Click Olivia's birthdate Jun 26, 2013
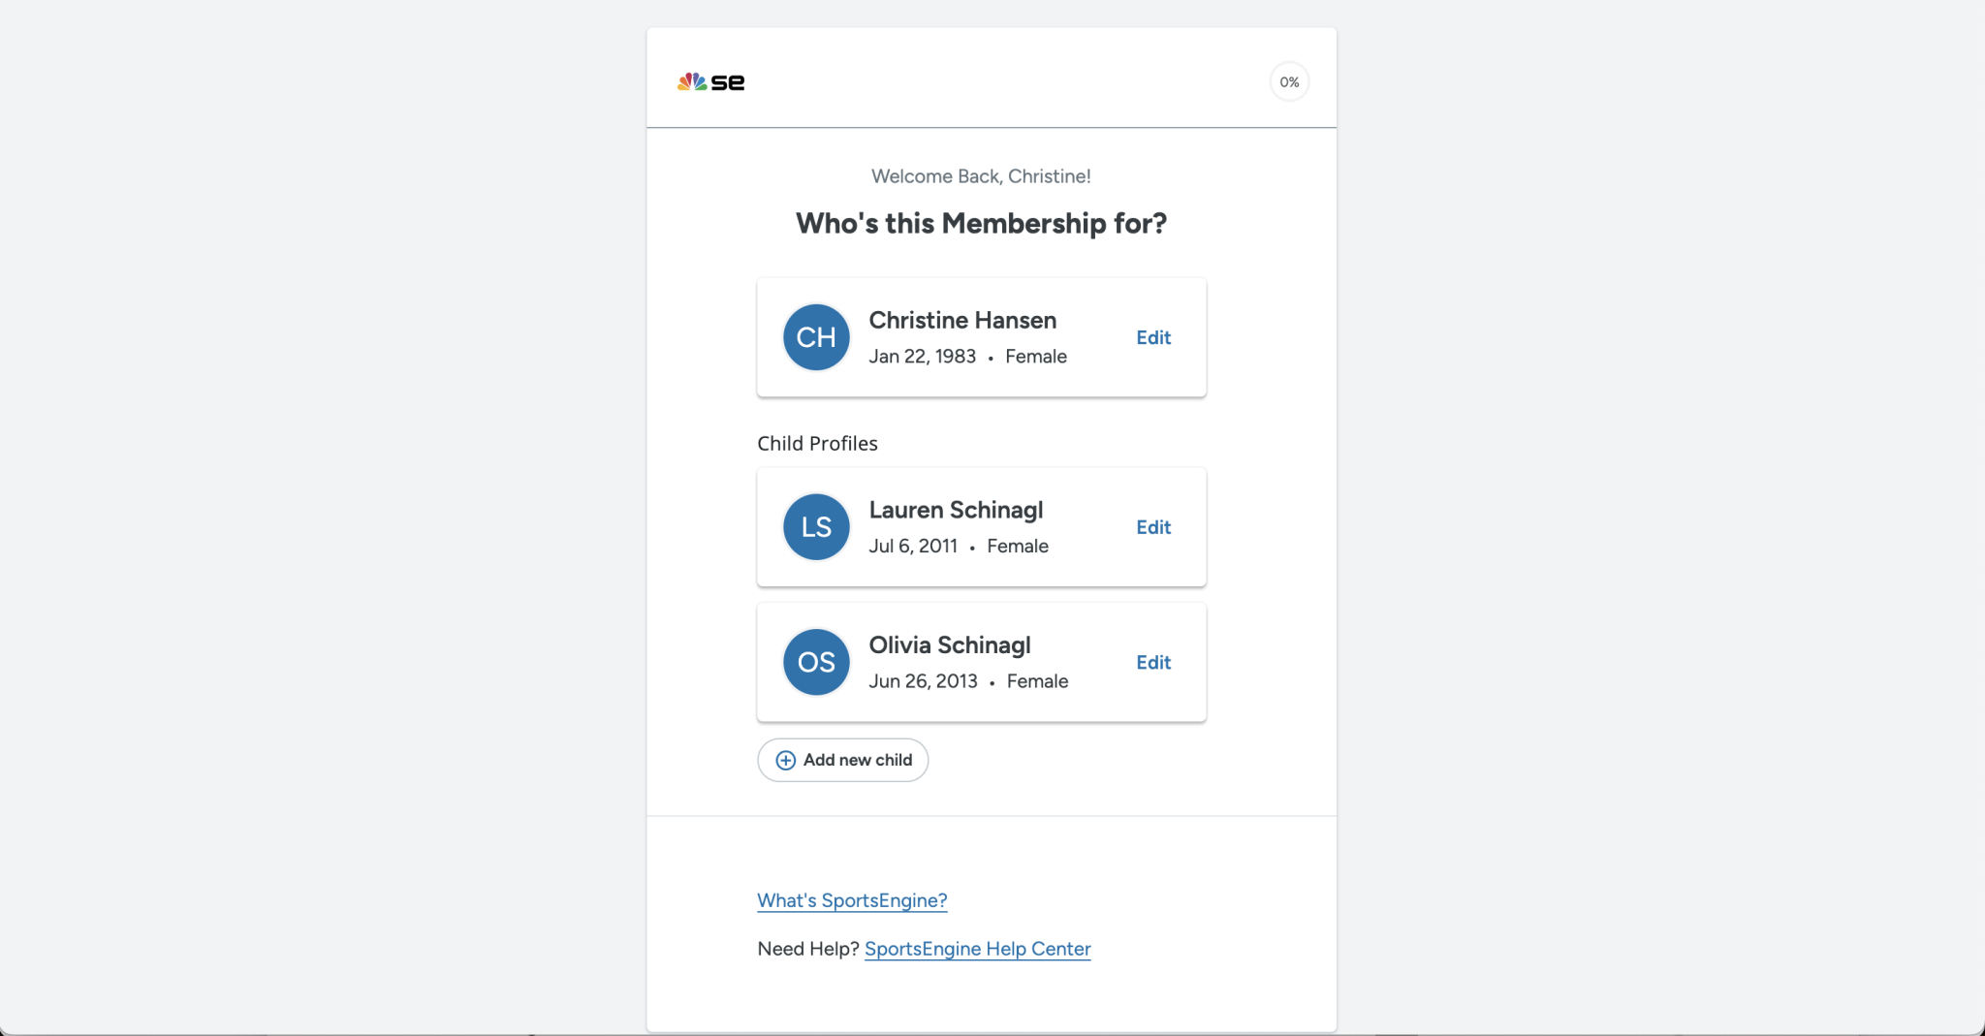 [x=923, y=681]
